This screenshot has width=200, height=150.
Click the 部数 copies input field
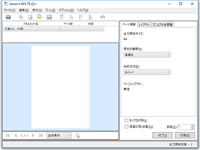[184, 127]
